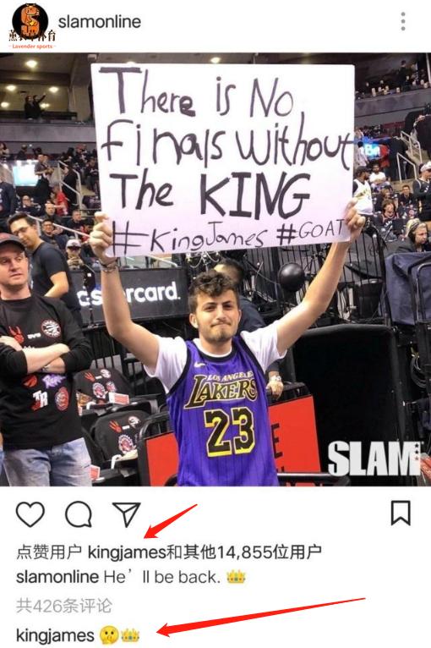
Task: Share the post using the paper plane icon
Action: 127,513
